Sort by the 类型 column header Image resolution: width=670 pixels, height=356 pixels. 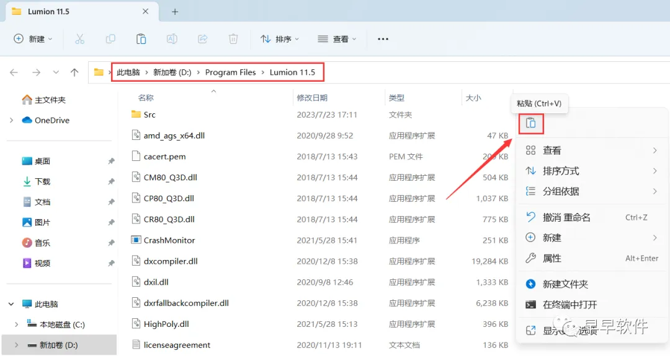pos(396,98)
